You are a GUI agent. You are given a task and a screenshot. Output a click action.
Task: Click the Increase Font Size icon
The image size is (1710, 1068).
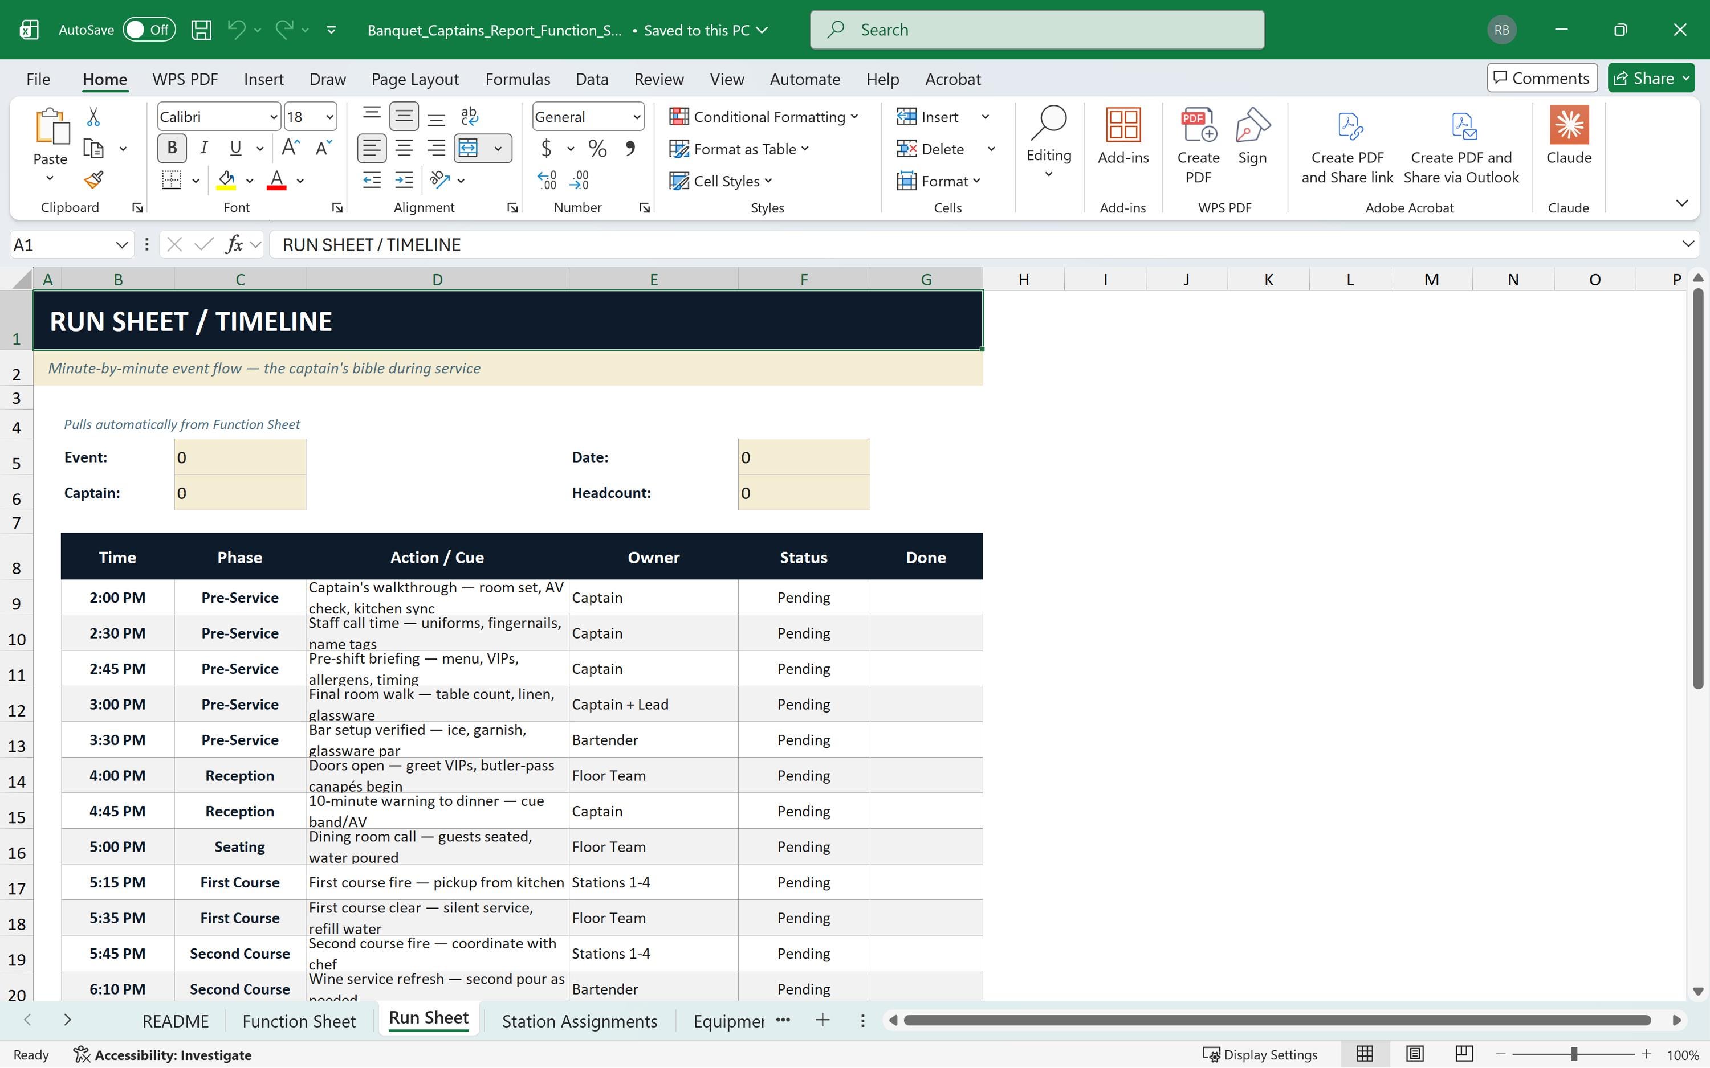(291, 148)
